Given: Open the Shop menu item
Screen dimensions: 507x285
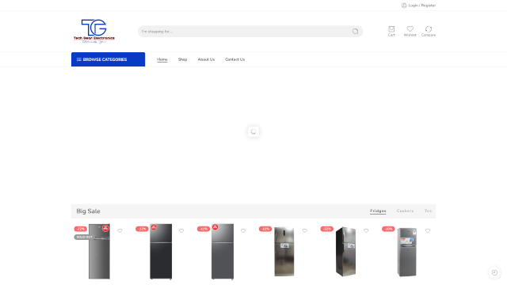Looking at the screenshot, I should 182,59.
